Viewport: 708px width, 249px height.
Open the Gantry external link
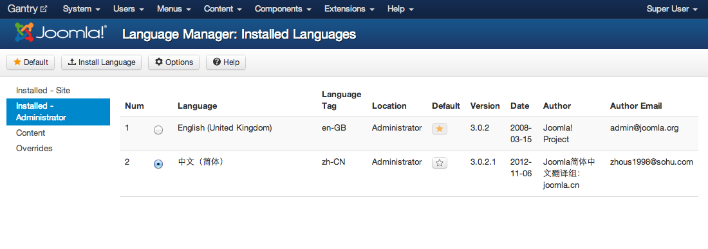[28, 9]
